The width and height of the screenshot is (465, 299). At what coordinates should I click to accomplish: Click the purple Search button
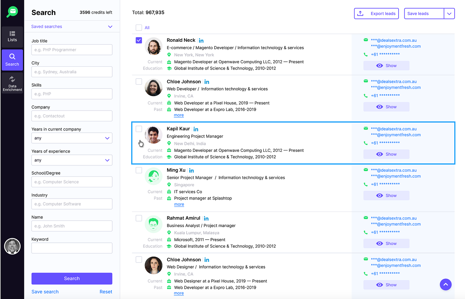click(72, 278)
